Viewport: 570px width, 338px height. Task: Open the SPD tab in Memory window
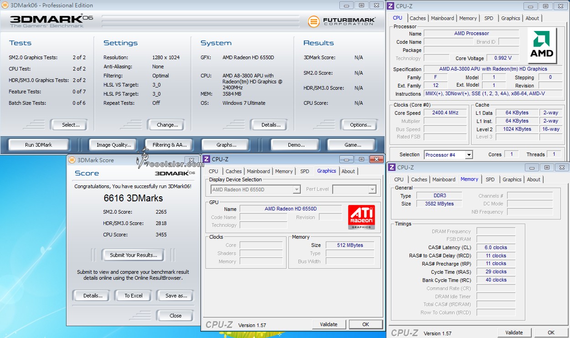pyautogui.click(x=490, y=179)
